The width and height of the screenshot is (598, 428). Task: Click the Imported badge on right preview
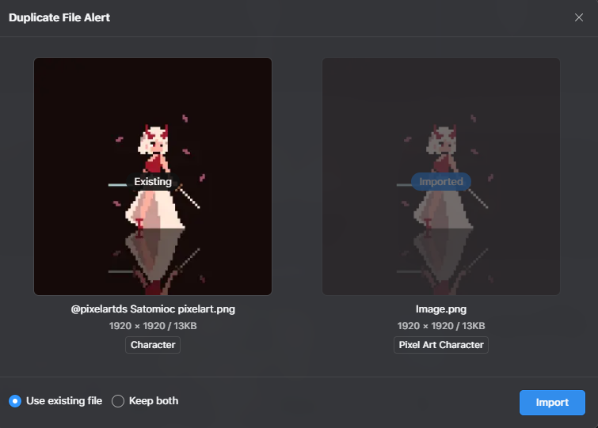click(441, 182)
